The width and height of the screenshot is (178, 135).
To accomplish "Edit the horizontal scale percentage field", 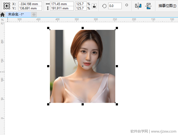I will 81,4.
